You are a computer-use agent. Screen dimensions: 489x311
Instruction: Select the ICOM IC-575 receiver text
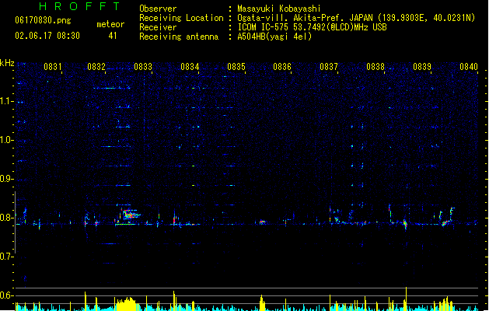312,27
